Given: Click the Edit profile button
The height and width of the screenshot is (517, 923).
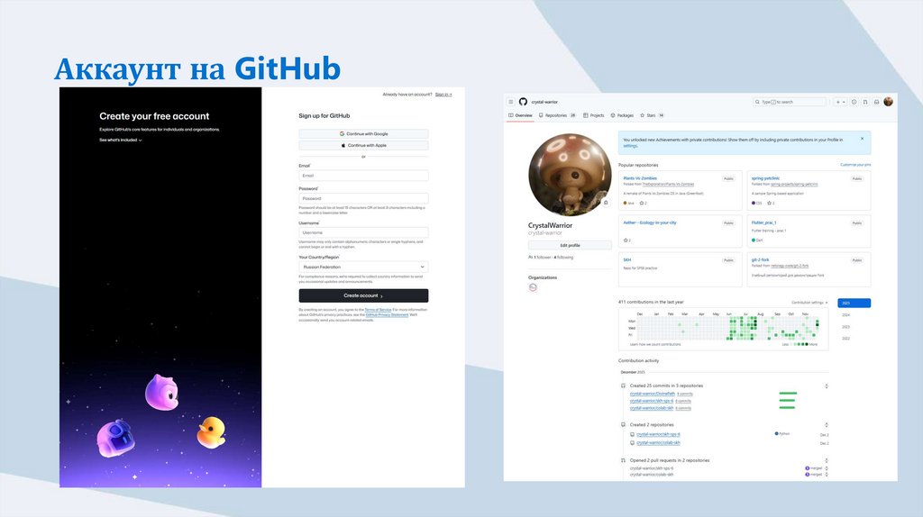Looking at the screenshot, I should tap(570, 245).
